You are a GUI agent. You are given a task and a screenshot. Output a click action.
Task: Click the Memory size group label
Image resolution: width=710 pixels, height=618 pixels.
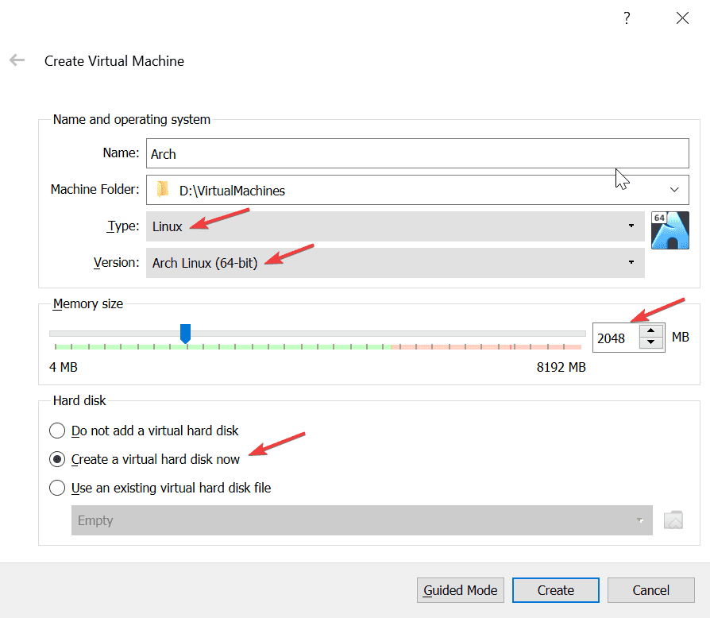pos(88,303)
